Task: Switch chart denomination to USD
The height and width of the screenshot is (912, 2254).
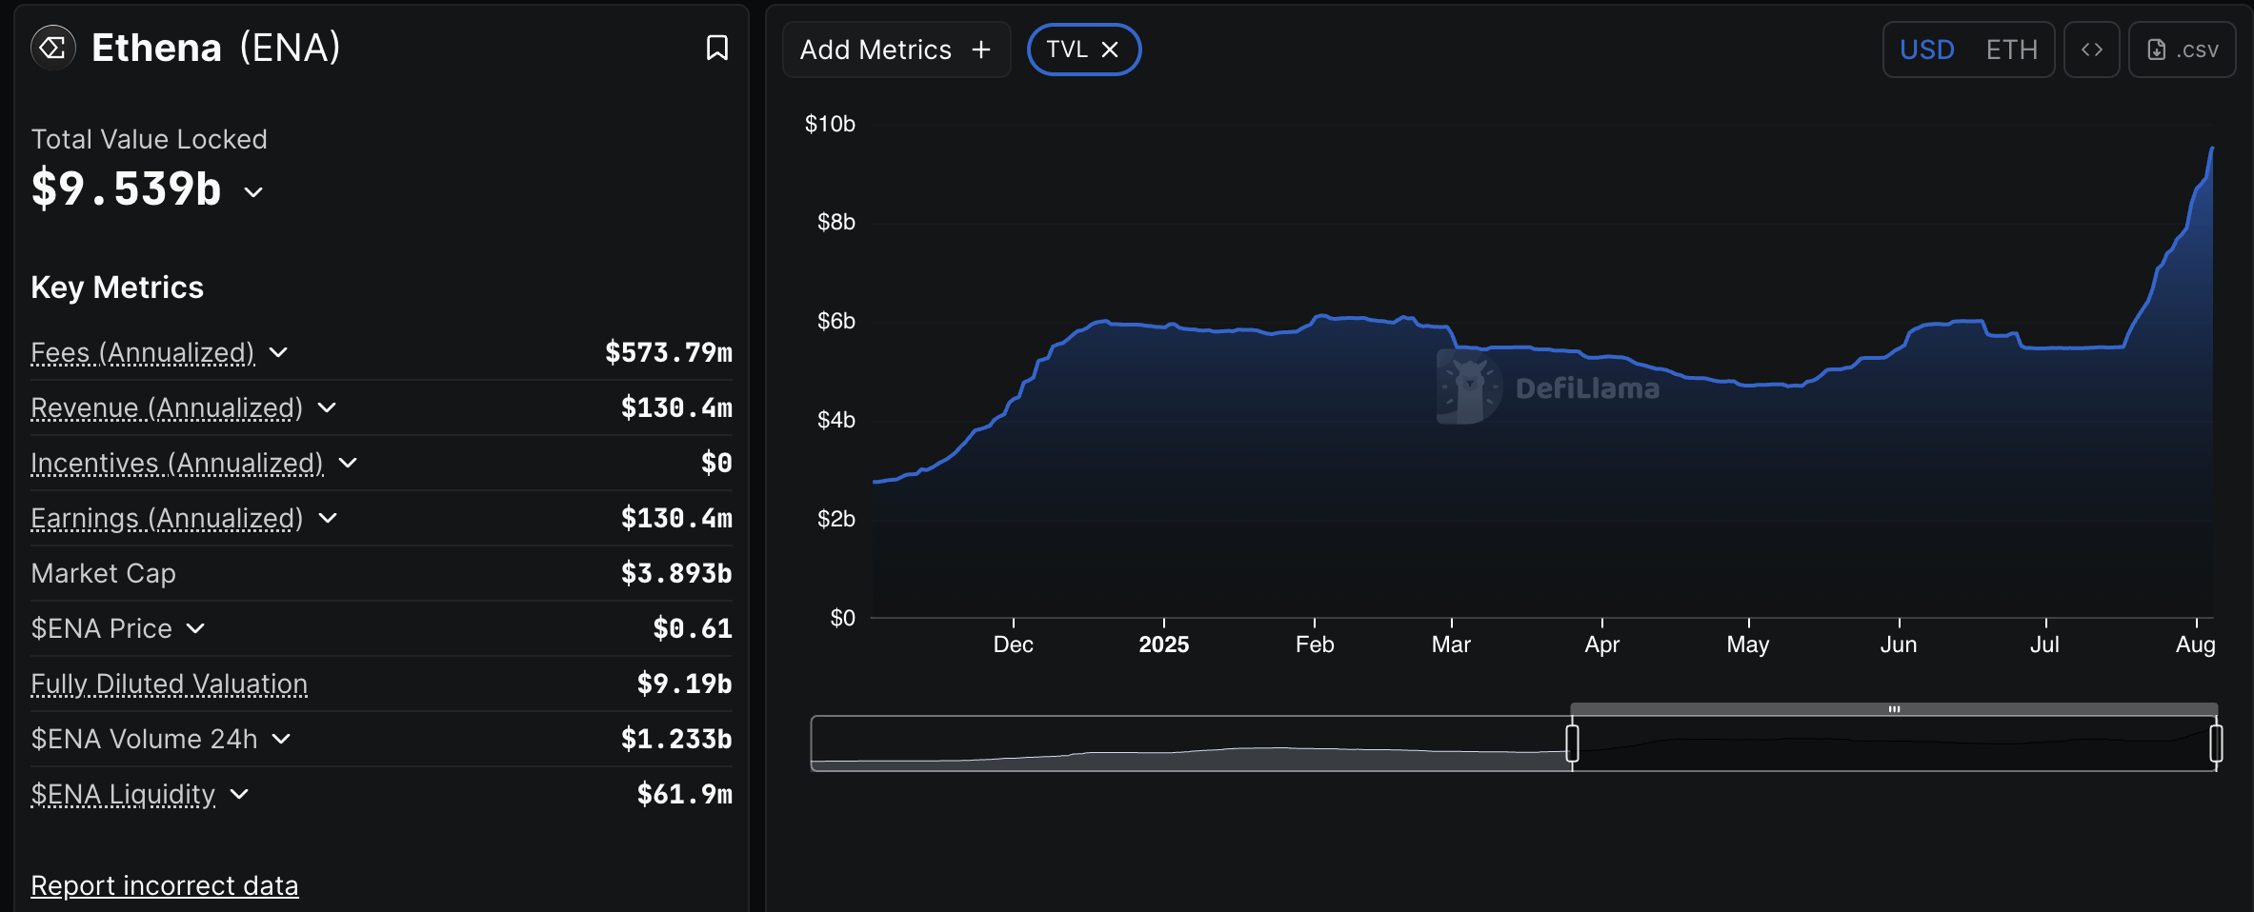Action: [x=1926, y=50]
